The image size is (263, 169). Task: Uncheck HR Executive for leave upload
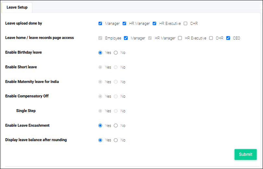point(154,23)
